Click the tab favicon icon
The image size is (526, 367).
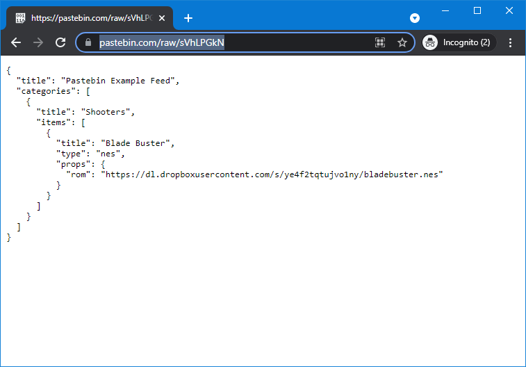click(20, 18)
